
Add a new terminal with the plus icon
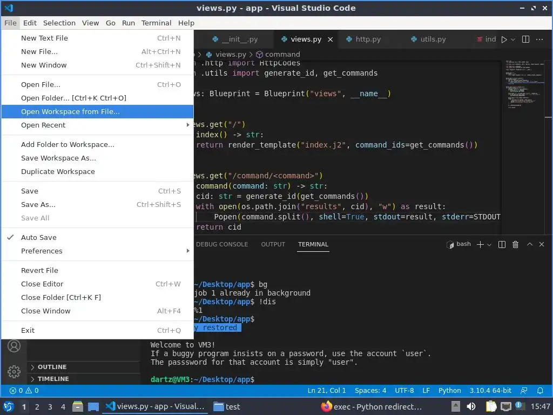480,245
